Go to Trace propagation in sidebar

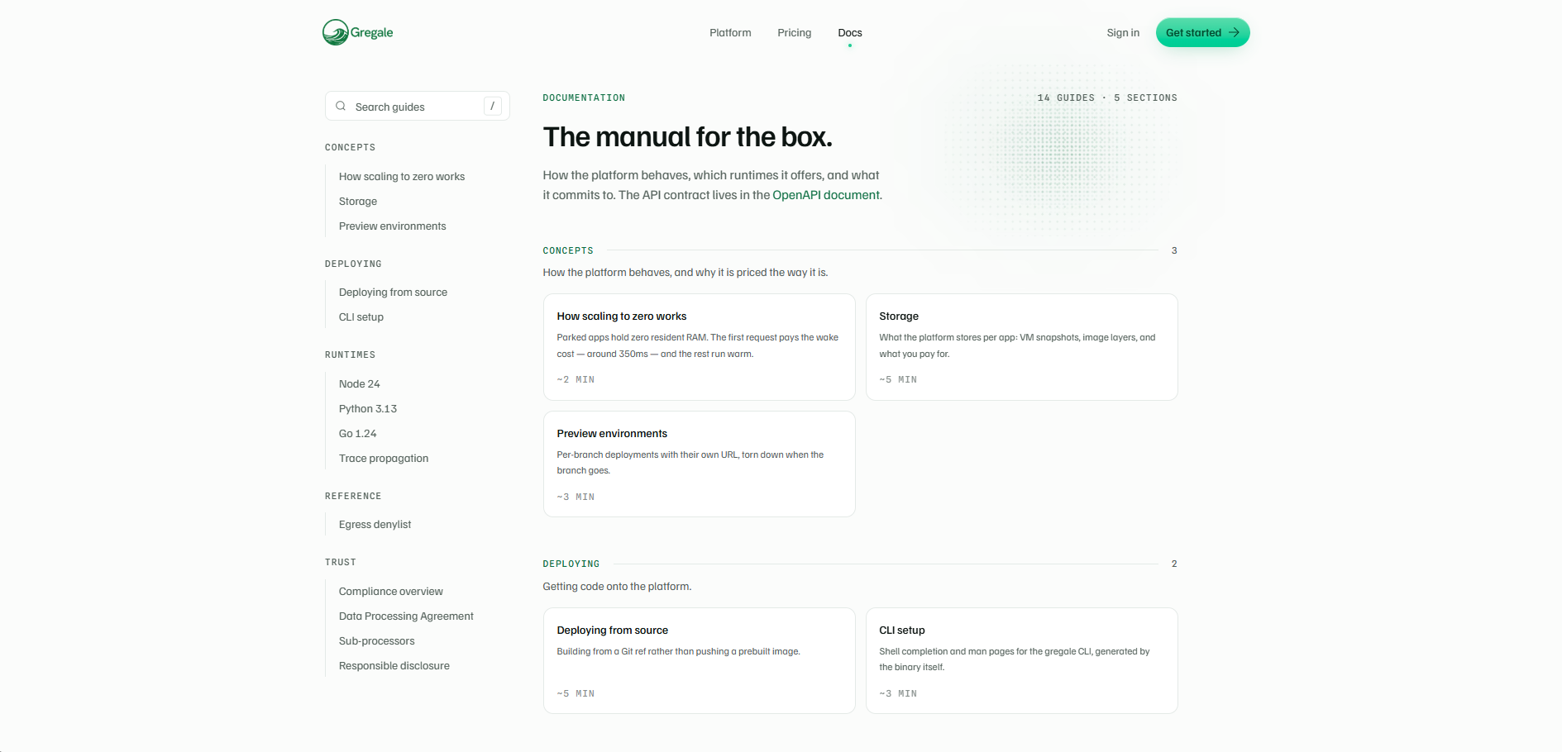384,459
